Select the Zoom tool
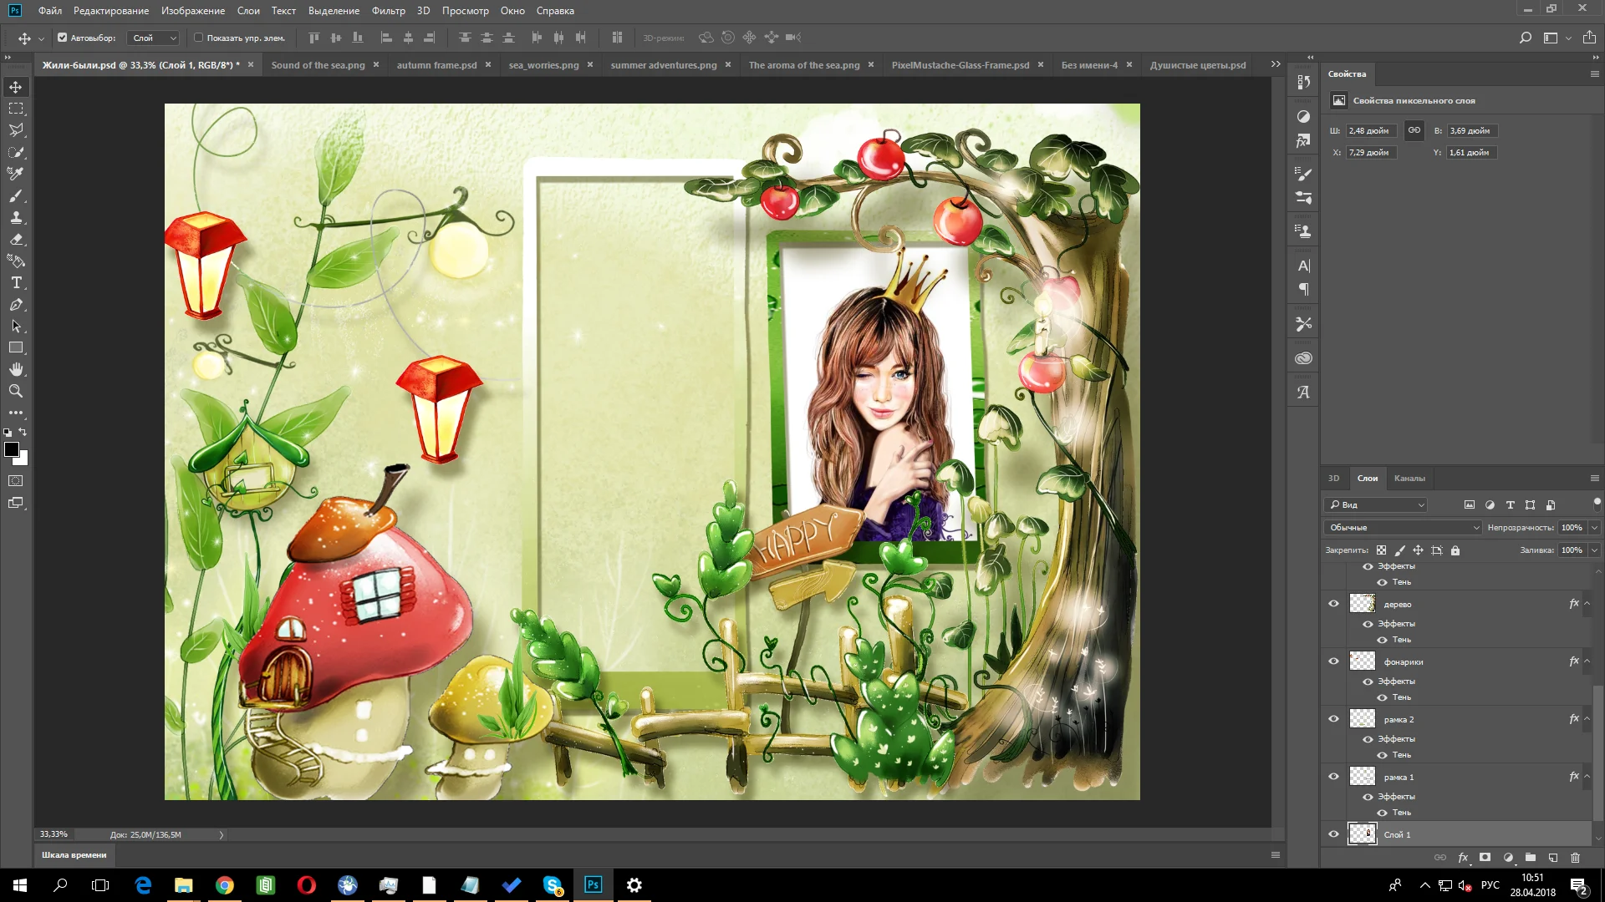 (x=16, y=391)
